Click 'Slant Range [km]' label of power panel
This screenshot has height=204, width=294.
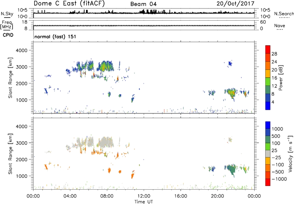coord(10,78)
